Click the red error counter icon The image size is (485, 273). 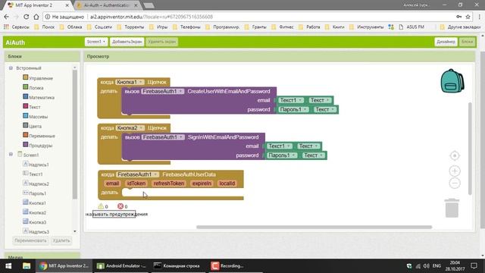tap(120, 206)
